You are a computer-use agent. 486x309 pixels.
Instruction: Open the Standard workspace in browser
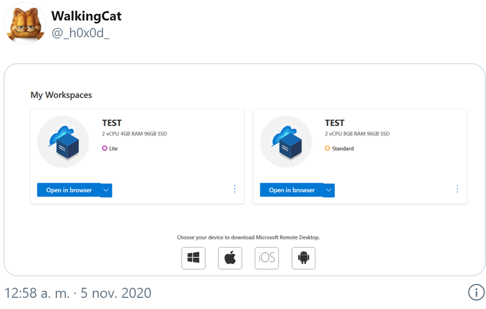291,190
